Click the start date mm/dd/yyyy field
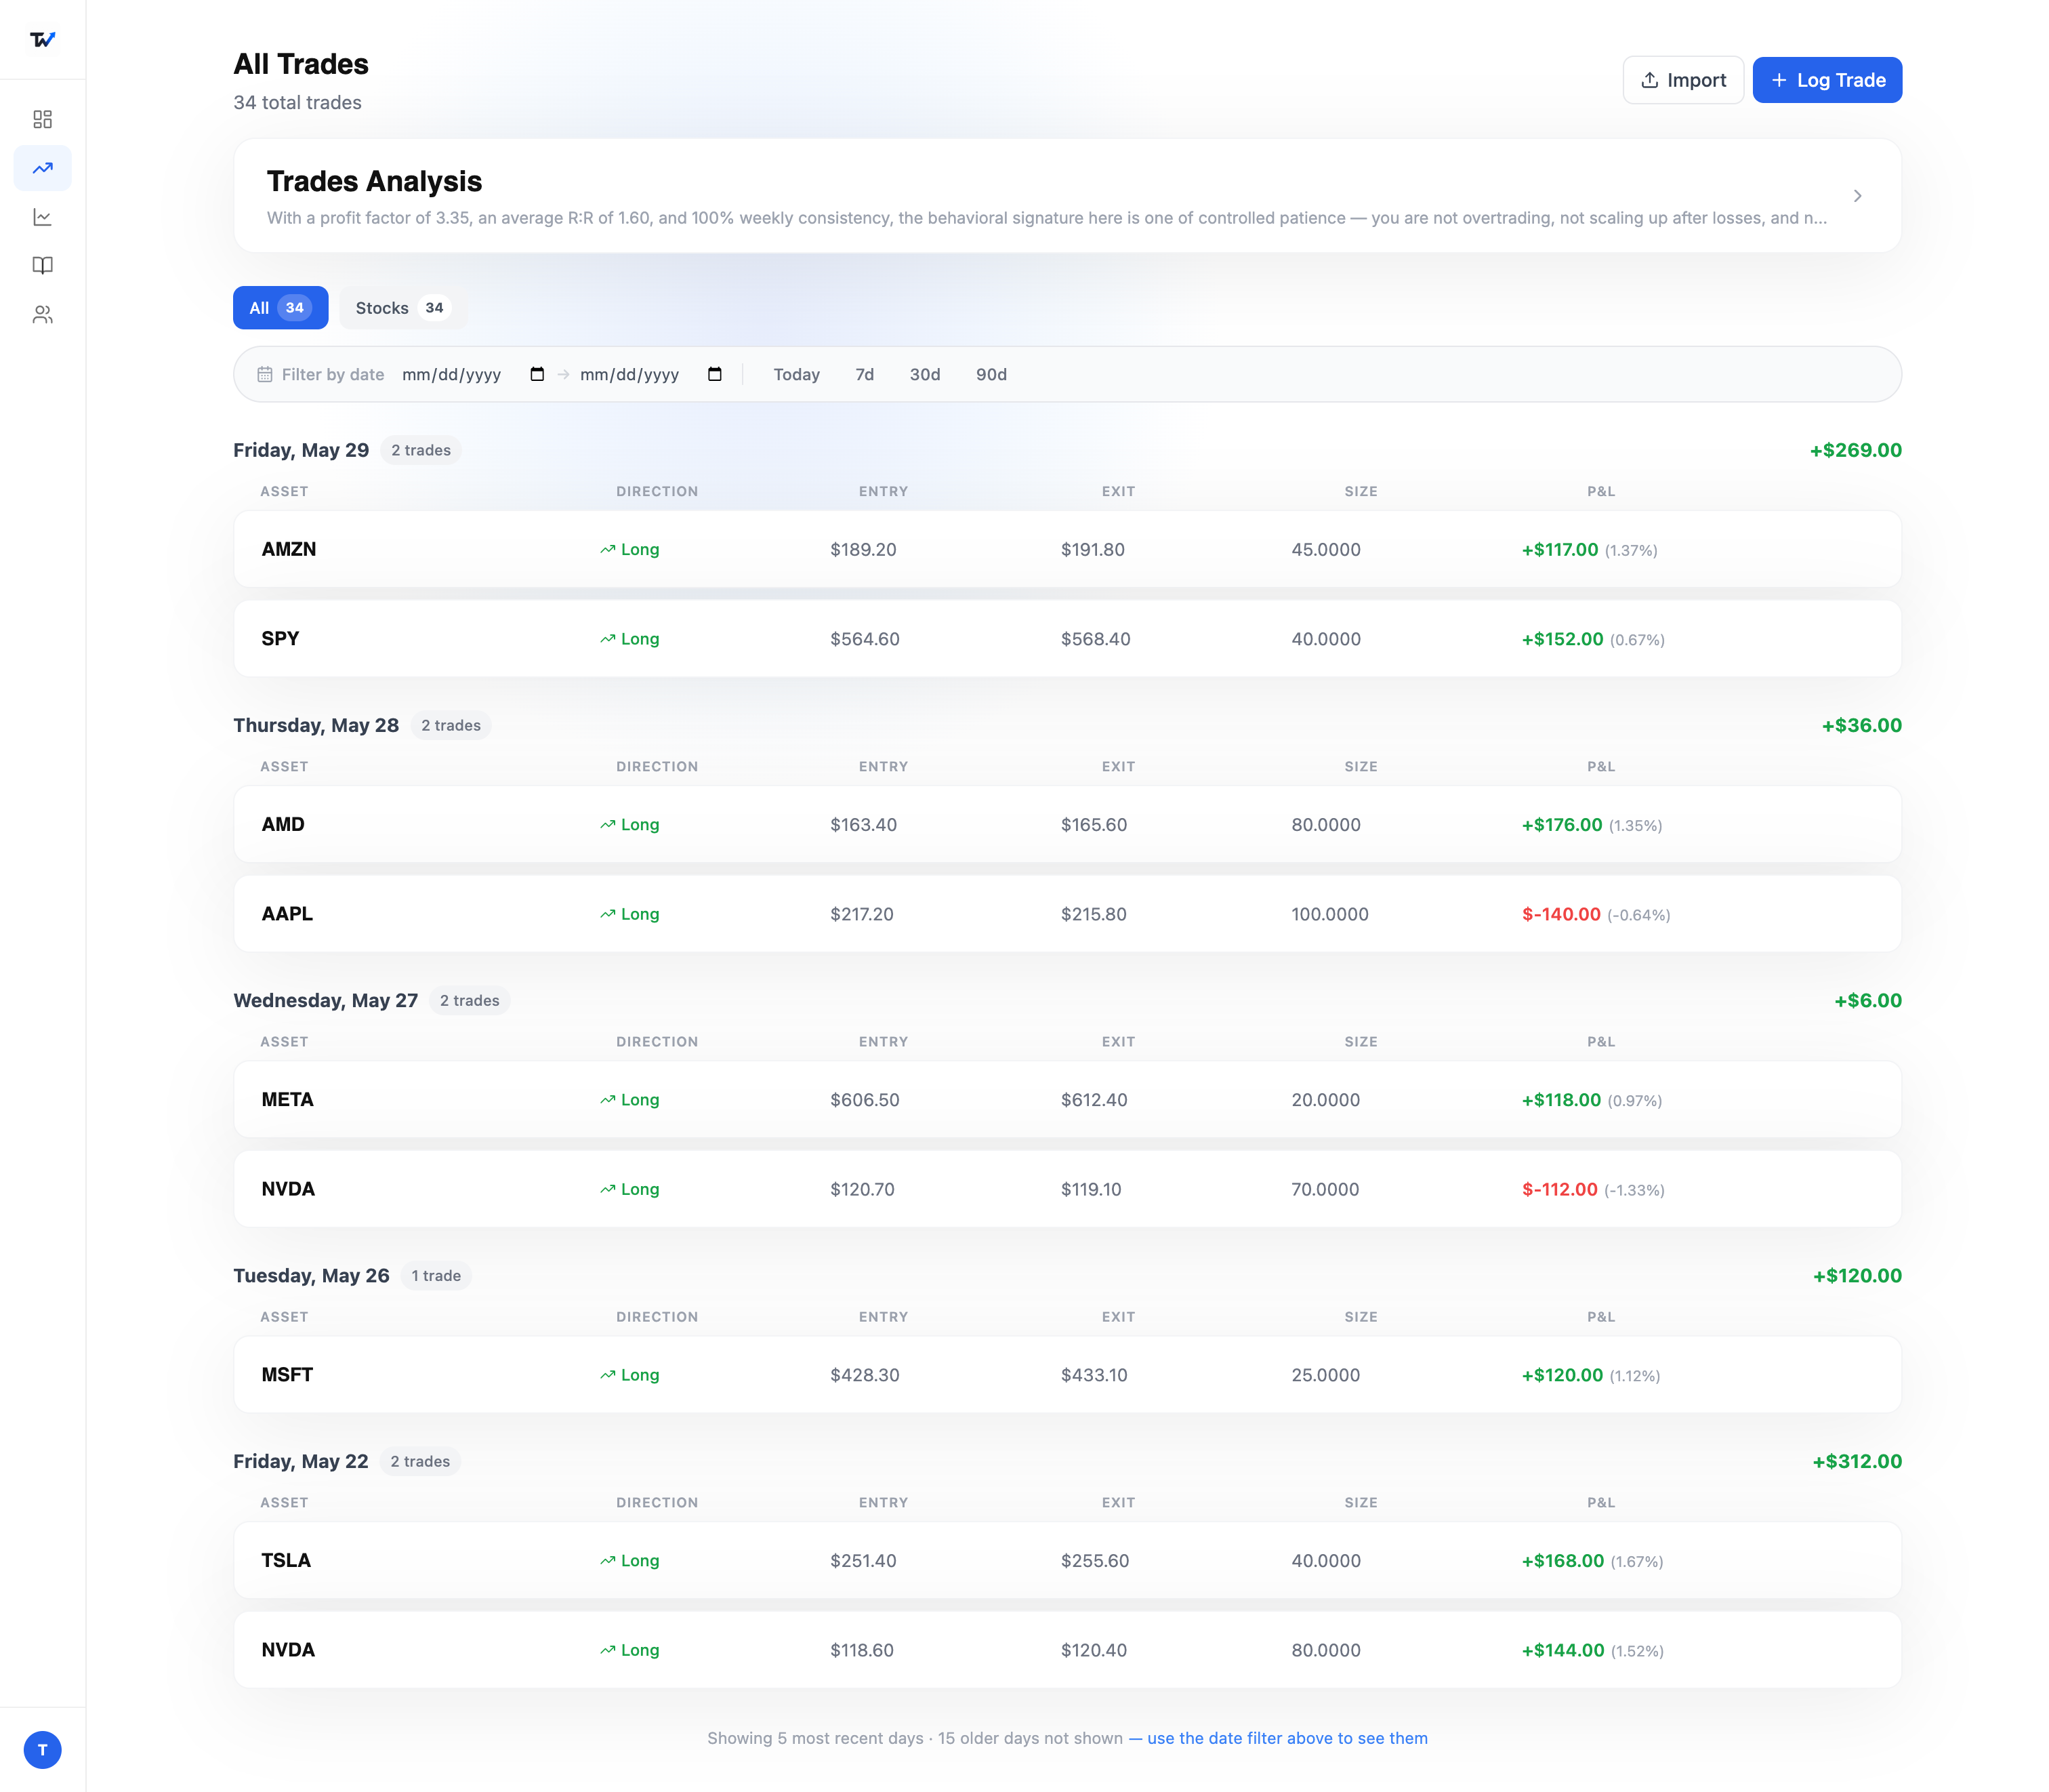Viewport: 2049px width, 1792px height. [x=473, y=374]
